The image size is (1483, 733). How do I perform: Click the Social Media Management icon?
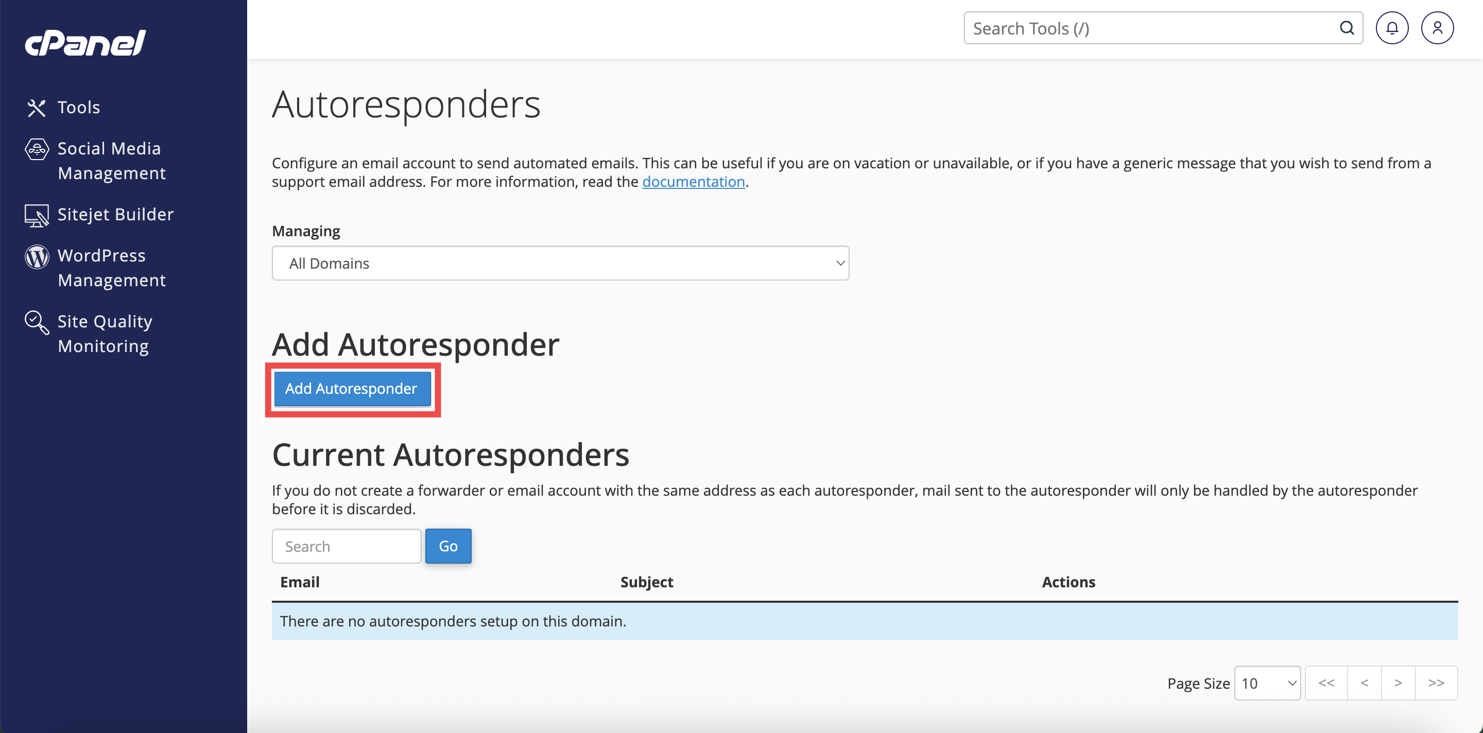click(36, 150)
